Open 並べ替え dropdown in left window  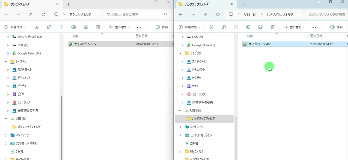[x=120, y=27]
